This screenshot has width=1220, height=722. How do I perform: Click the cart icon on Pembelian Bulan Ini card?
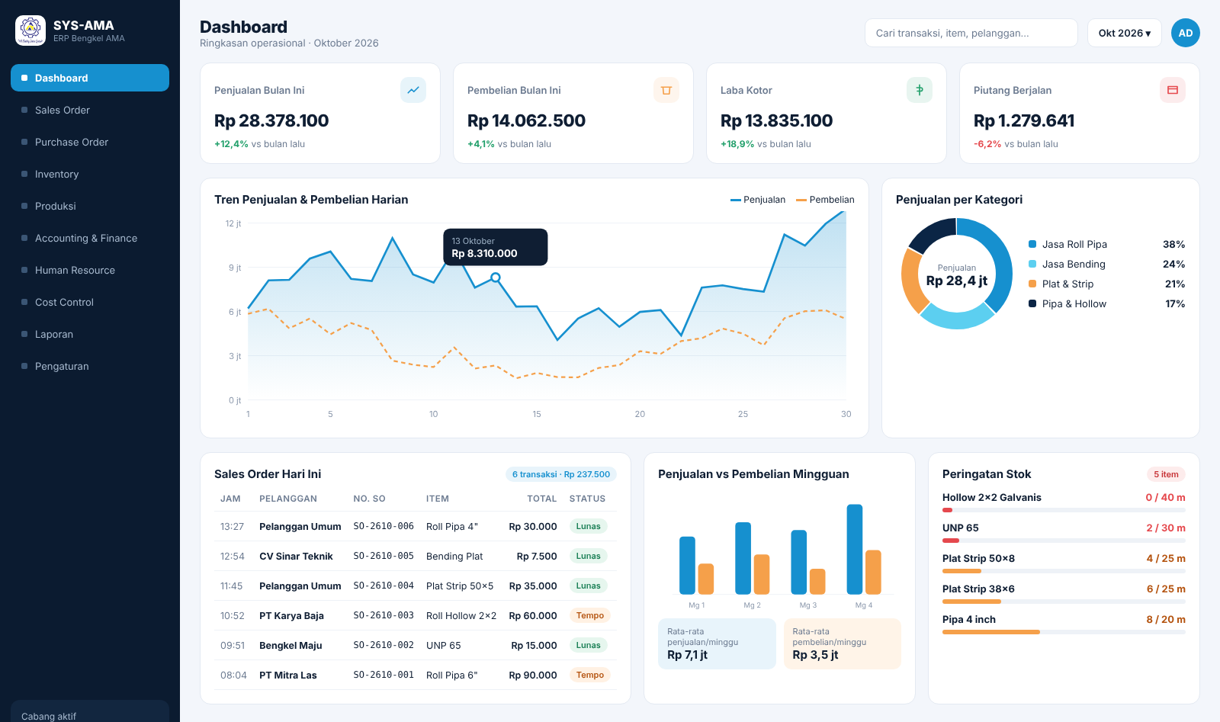point(666,90)
